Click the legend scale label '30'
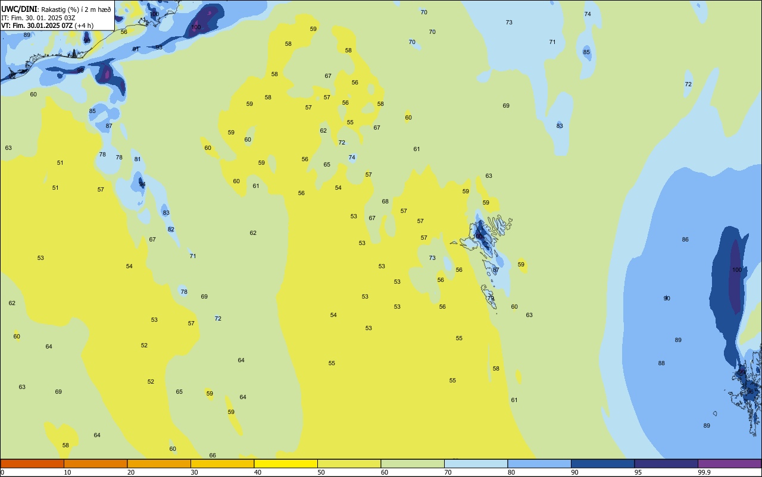The height and width of the screenshot is (477, 762). pyautogui.click(x=194, y=472)
